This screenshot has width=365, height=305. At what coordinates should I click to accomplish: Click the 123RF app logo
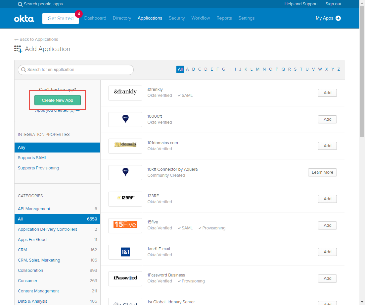click(125, 199)
